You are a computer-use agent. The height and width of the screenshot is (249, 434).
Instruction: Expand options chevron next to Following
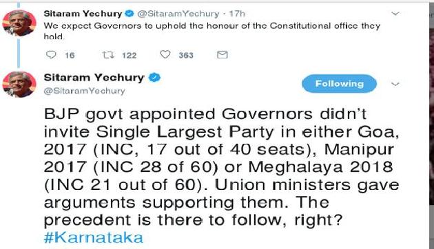pos(395,84)
